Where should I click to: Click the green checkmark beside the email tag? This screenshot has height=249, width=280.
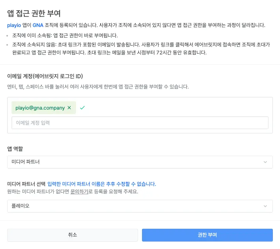[x=82, y=108]
